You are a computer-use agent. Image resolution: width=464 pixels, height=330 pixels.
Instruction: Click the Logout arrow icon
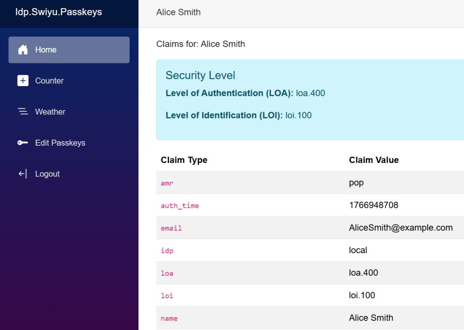pyautogui.click(x=23, y=174)
